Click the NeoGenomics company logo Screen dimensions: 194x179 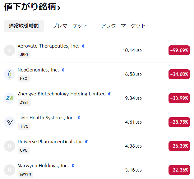click(10, 74)
